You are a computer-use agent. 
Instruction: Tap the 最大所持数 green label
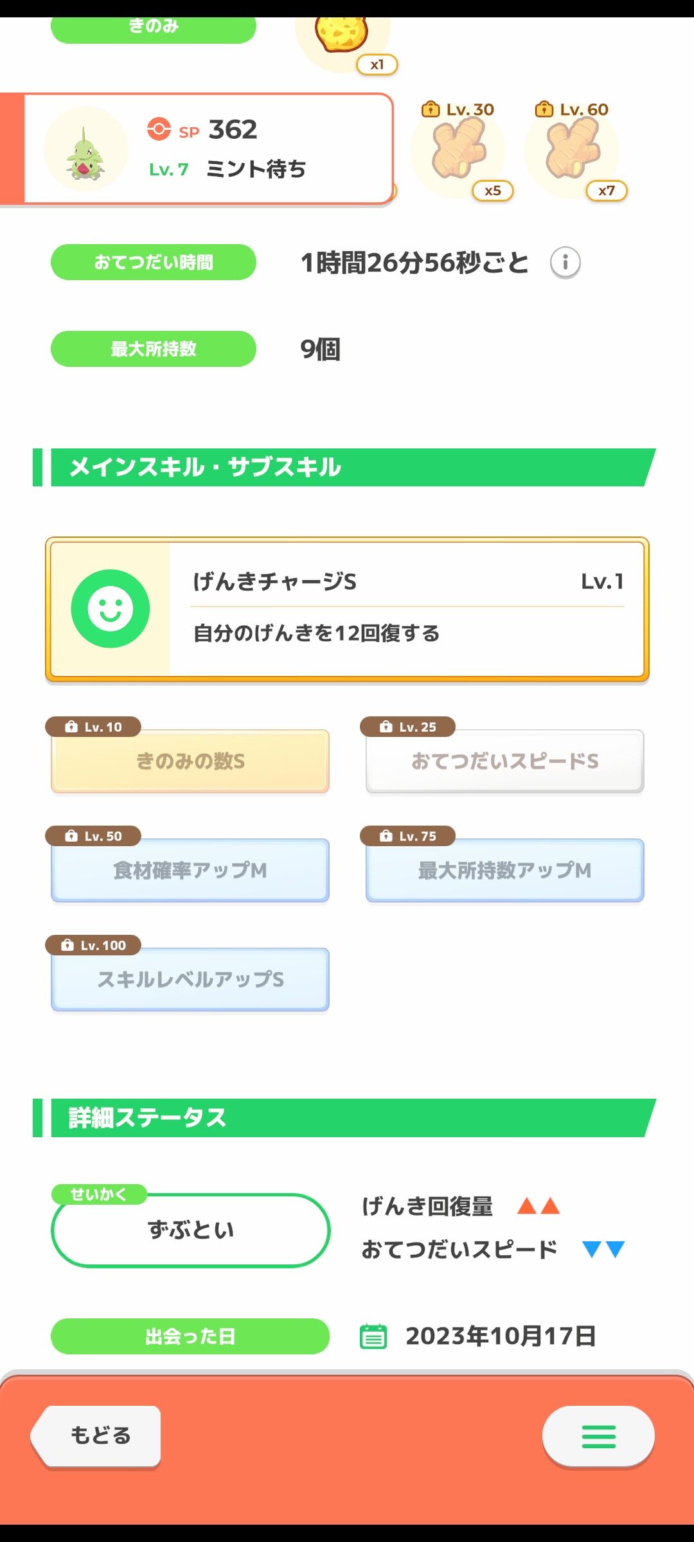click(154, 349)
